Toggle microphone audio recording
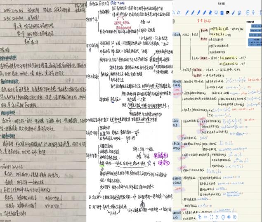This screenshot has width=262, height=222. click(254, 13)
